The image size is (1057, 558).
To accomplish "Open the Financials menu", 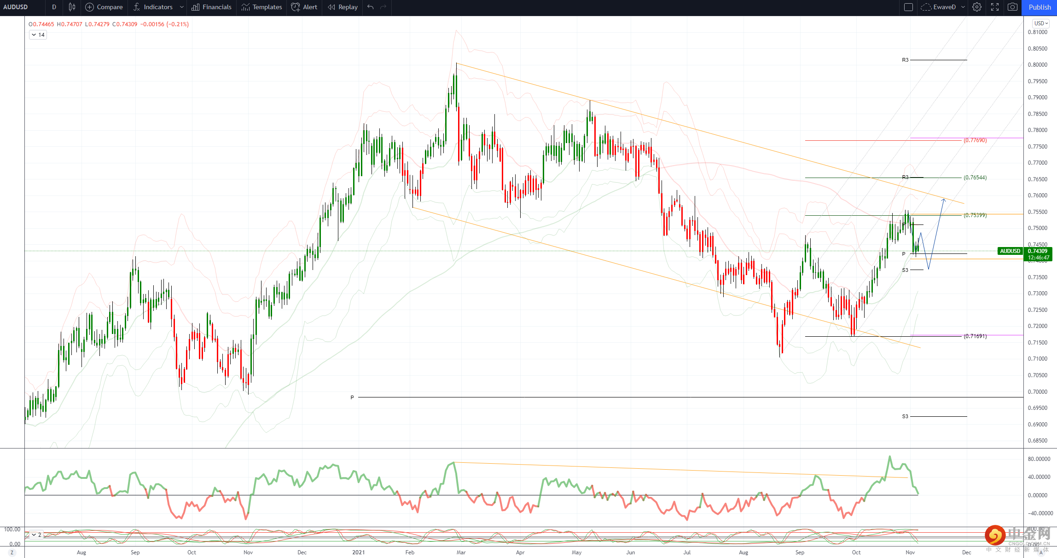I will click(211, 7).
